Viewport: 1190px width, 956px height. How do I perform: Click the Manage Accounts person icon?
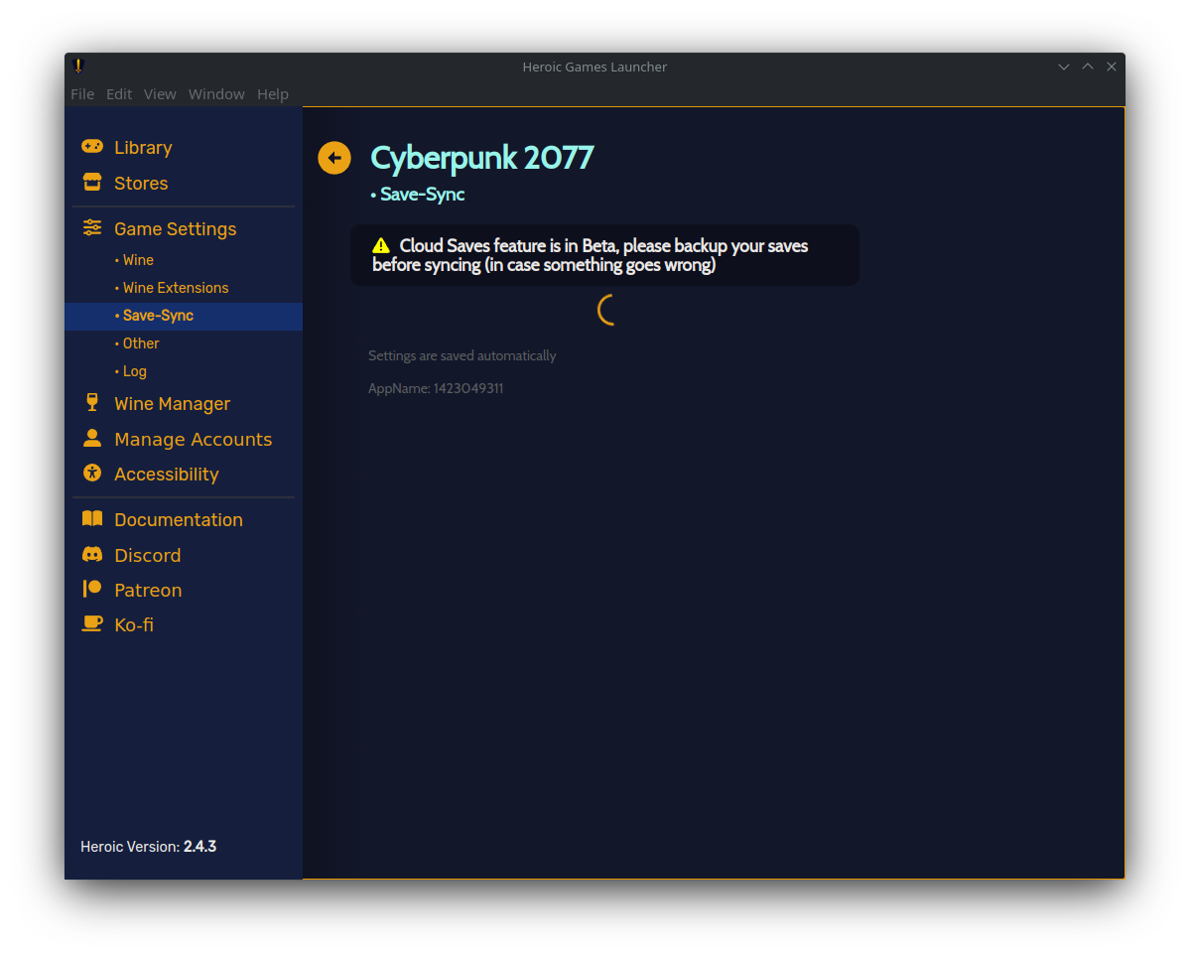click(91, 438)
